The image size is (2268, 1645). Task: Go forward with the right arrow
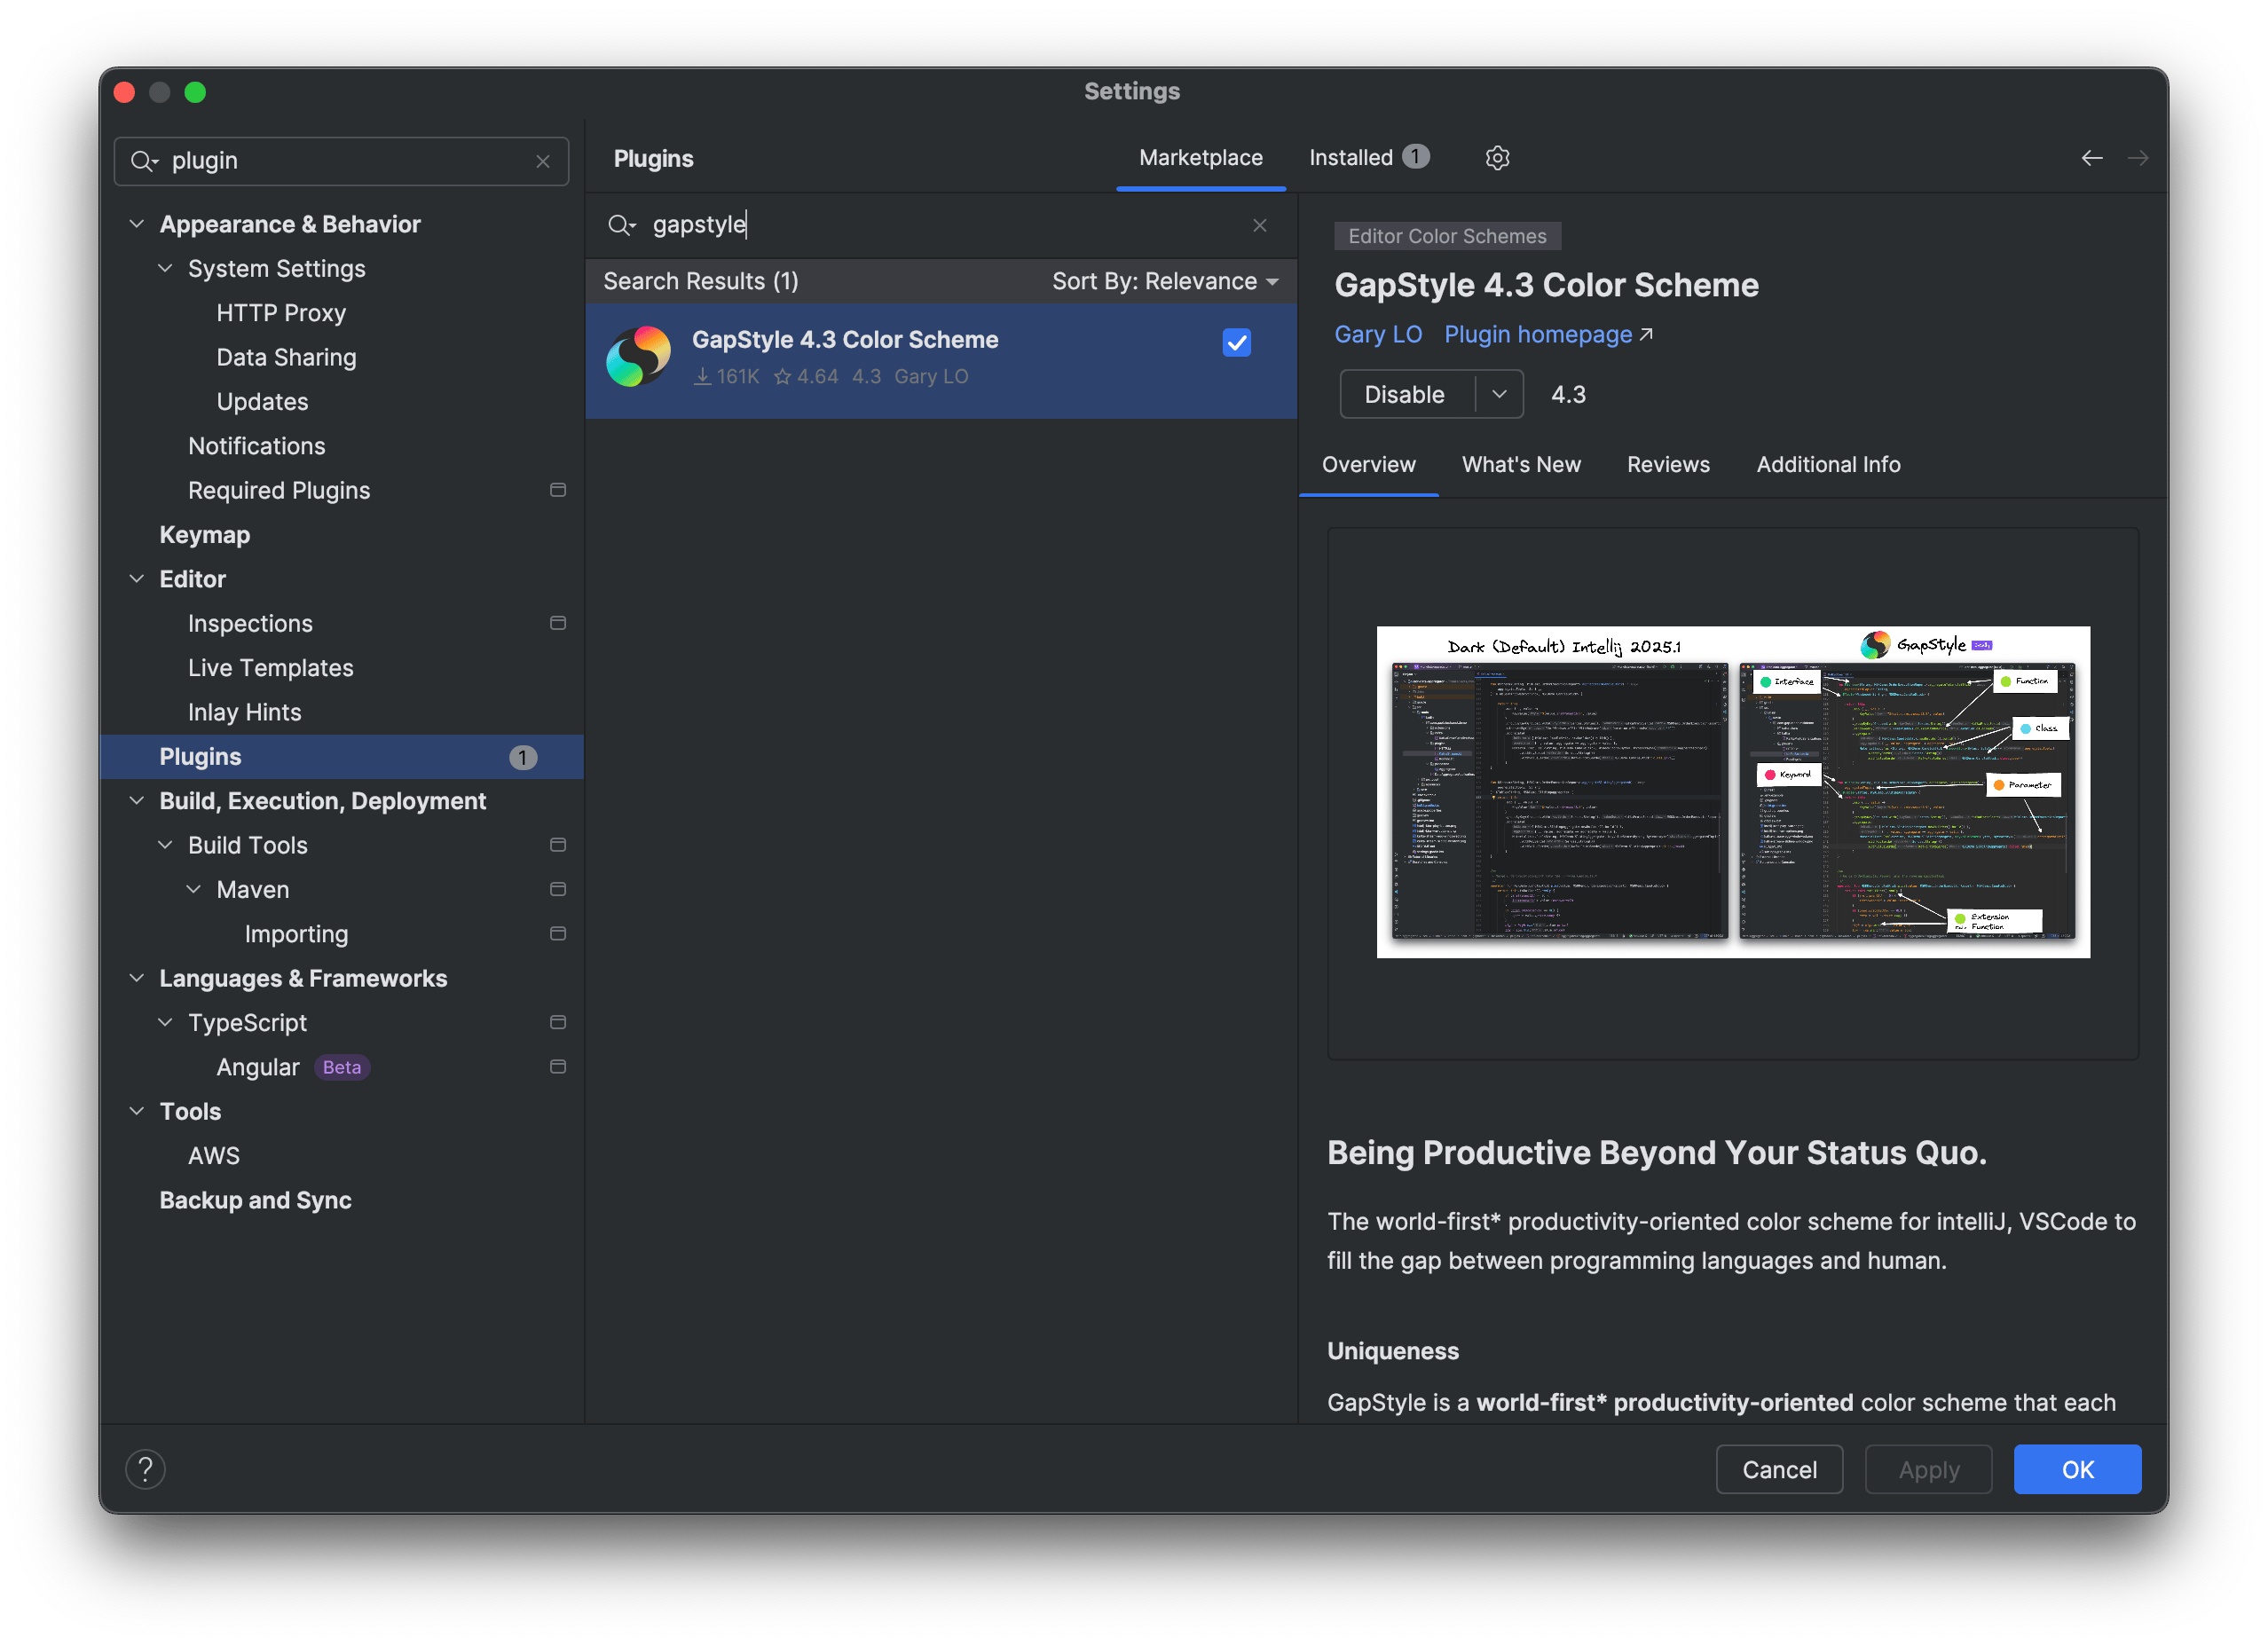tap(2138, 158)
